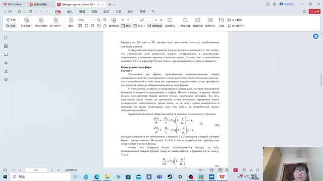Open the attachments paperclip panel
The width and height of the screenshot is (323, 181).
point(6,63)
